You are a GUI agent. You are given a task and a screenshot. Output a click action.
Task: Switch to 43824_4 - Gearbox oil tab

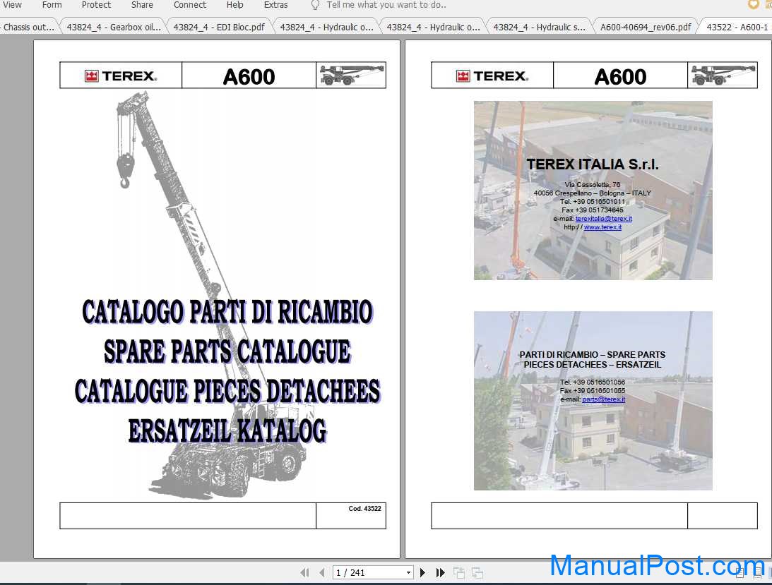pos(114,27)
